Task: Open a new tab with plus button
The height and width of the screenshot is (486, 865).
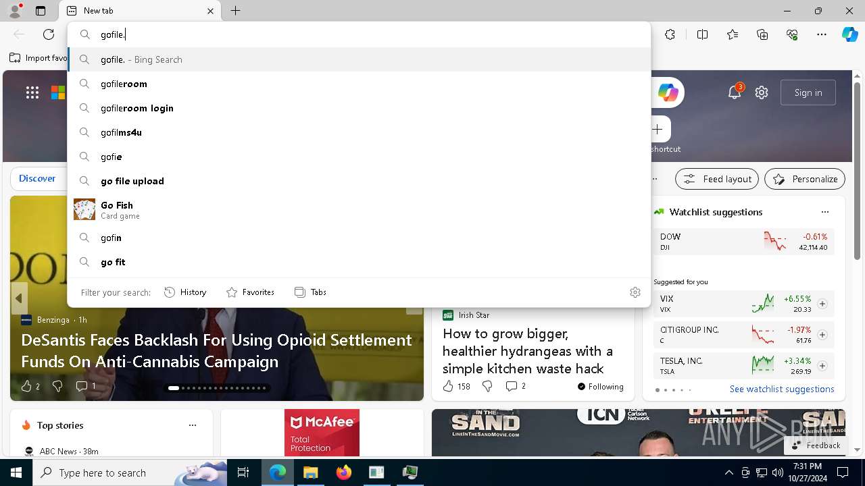Action: pos(235,11)
